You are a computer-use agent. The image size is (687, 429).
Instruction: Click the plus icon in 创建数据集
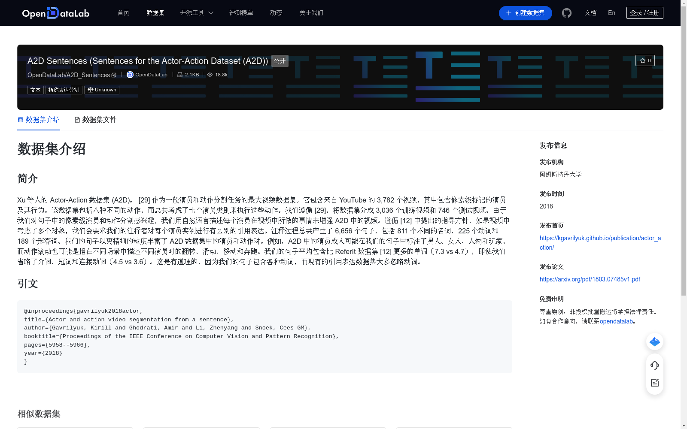pos(509,13)
